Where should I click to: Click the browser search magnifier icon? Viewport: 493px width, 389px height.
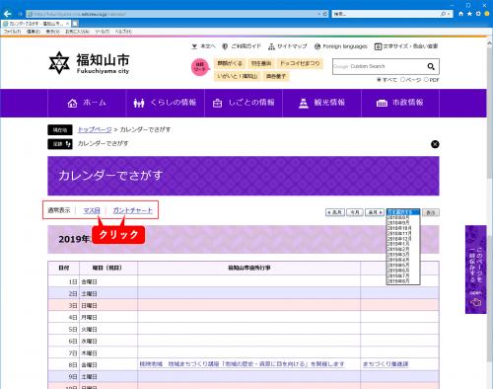click(444, 14)
